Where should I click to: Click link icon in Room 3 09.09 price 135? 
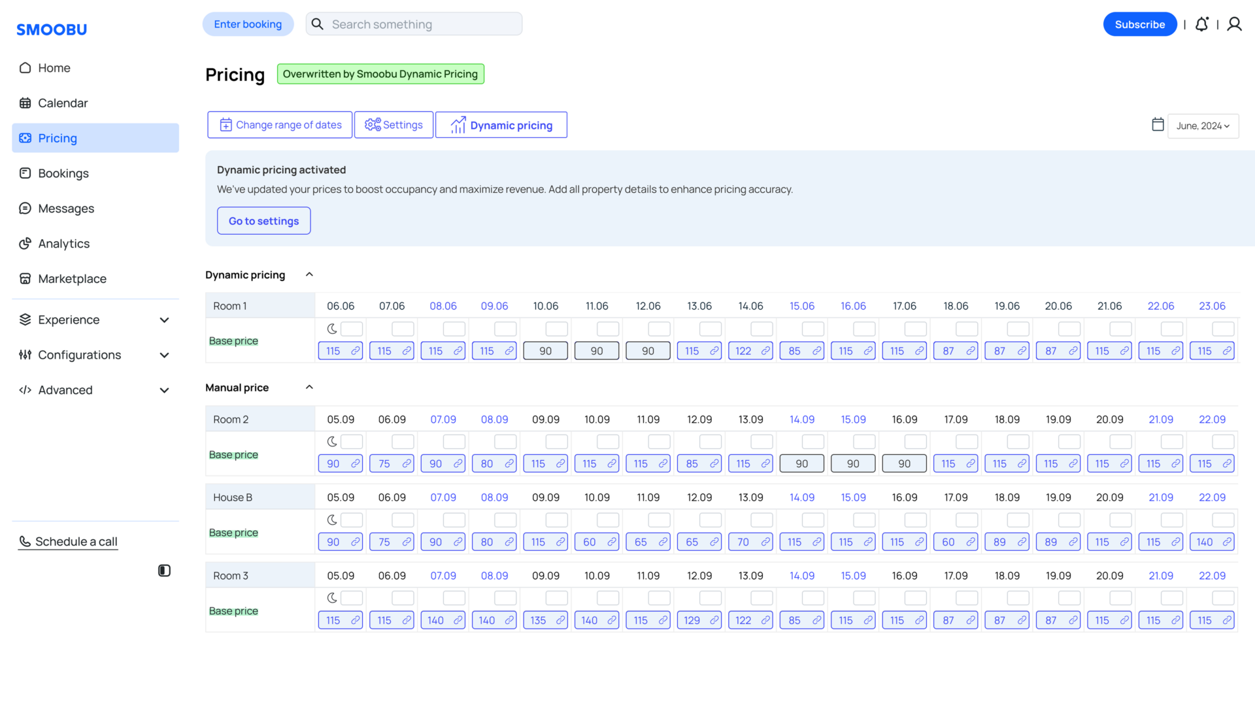coord(561,621)
